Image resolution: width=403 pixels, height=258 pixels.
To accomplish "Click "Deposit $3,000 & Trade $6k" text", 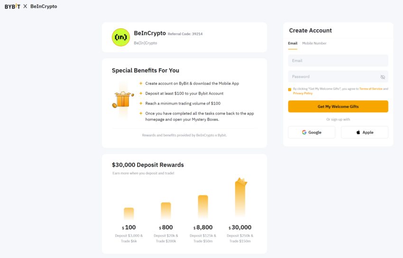I will coord(129,238).
